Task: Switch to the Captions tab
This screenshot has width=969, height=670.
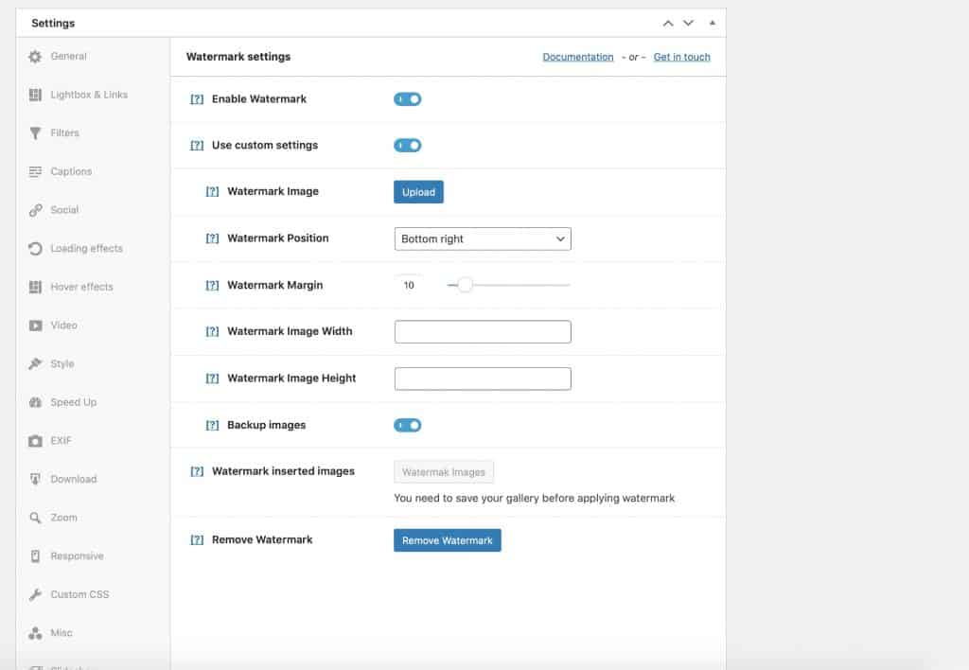Action: coord(72,171)
